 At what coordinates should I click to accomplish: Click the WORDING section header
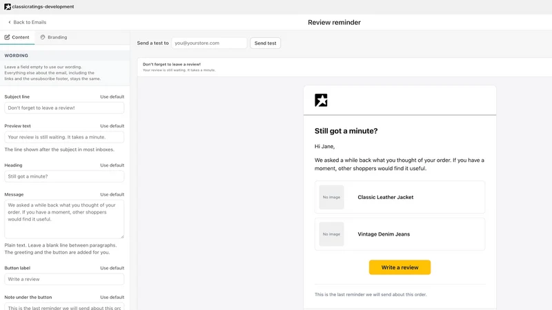point(16,56)
